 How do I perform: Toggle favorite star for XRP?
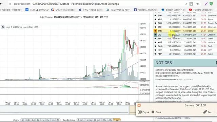tap(155, 19)
